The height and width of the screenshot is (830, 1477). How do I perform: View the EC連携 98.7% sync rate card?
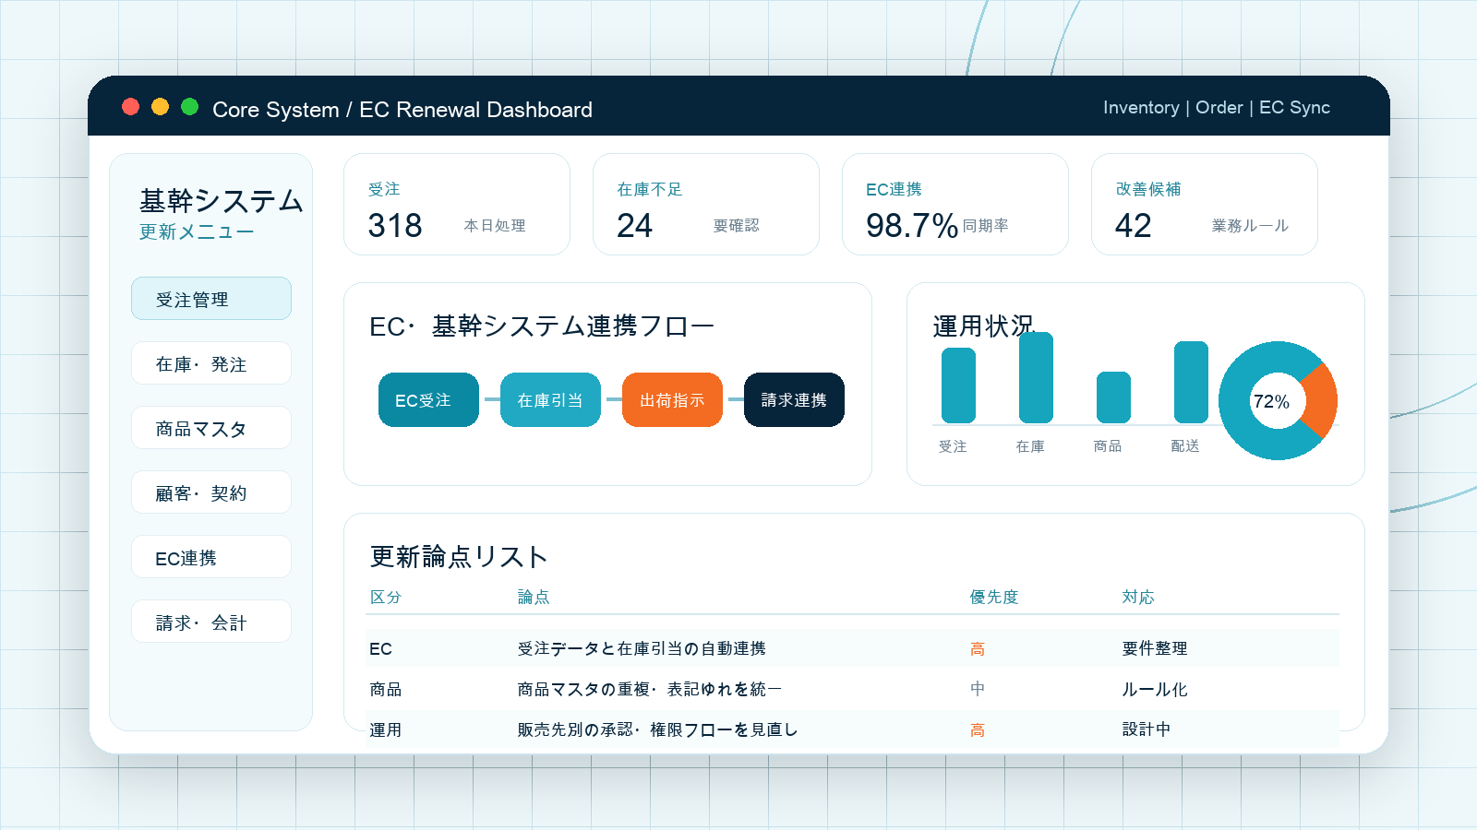[x=955, y=205]
